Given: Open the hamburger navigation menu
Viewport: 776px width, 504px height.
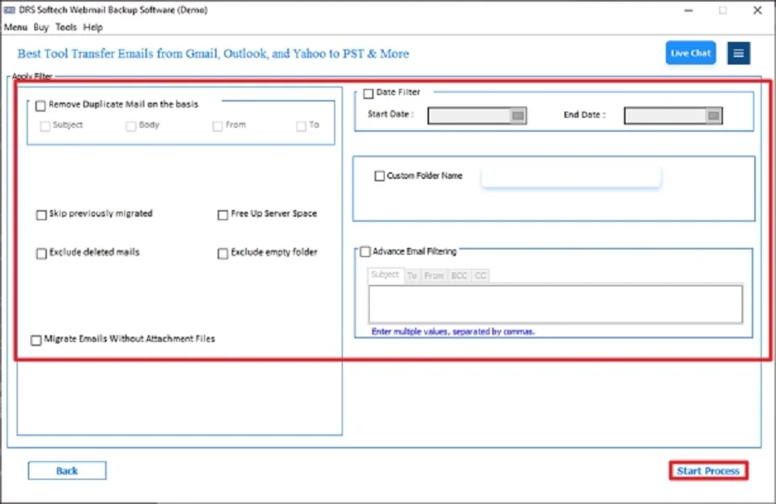Looking at the screenshot, I should coord(737,53).
